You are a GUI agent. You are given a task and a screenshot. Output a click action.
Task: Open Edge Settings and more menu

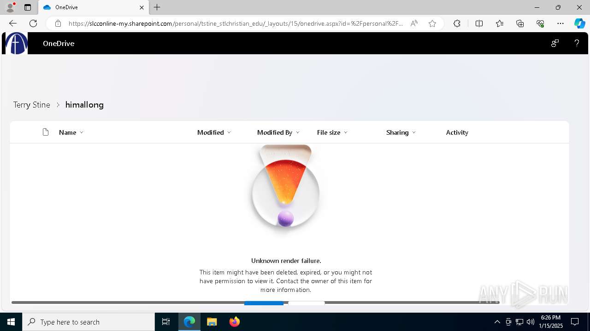(x=560, y=23)
